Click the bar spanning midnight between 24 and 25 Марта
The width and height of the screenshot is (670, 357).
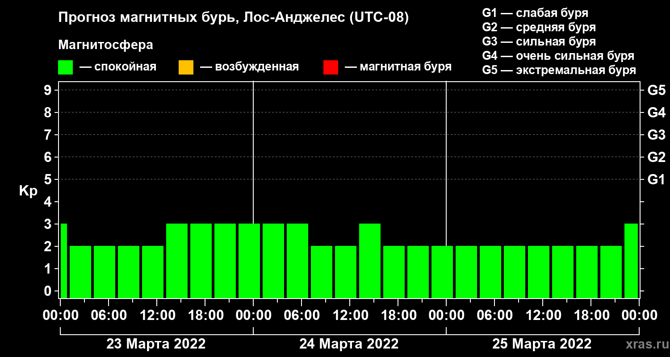(x=442, y=272)
